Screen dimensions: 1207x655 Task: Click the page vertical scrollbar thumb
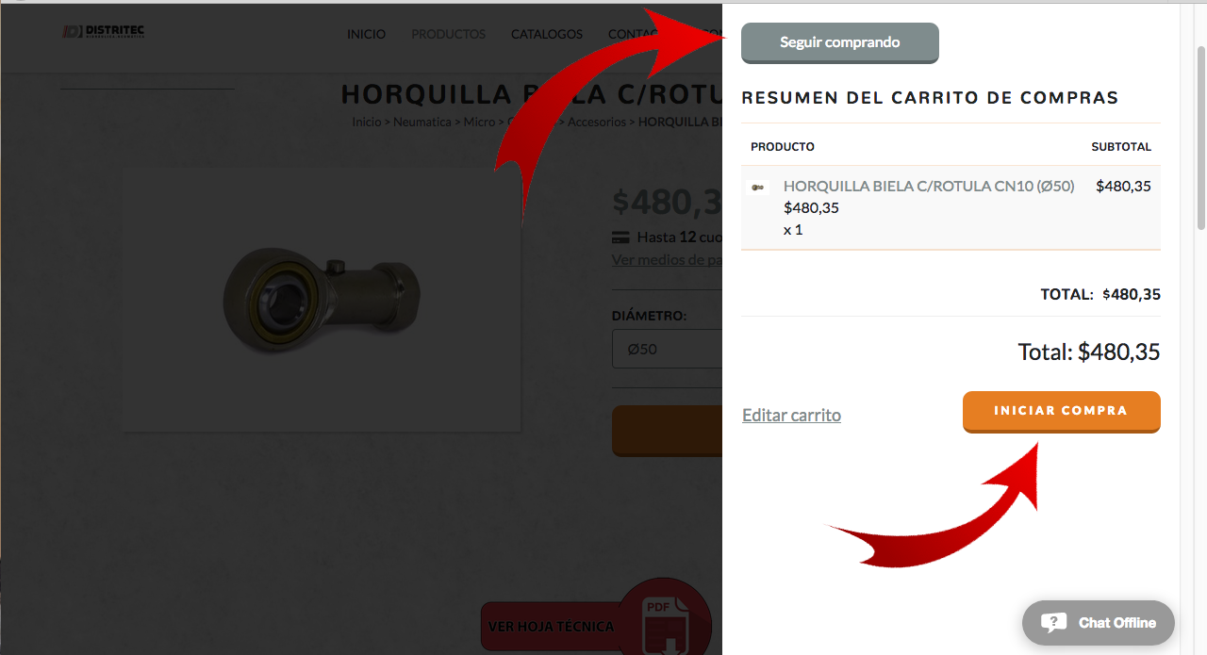pyautogui.click(x=1200, y=137)
